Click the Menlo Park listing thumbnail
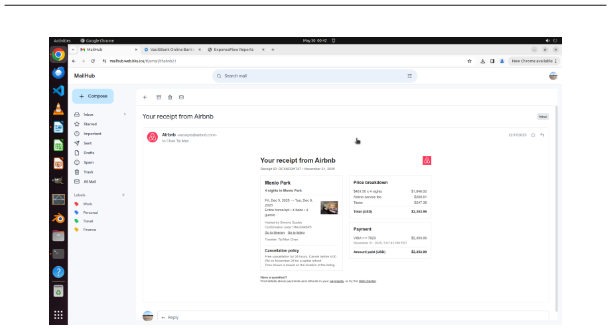This screenshot has width=611, height=329. [329, 208]
